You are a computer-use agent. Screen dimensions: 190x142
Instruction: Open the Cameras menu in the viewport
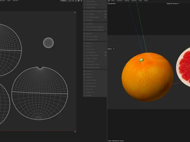pos(119,1)
